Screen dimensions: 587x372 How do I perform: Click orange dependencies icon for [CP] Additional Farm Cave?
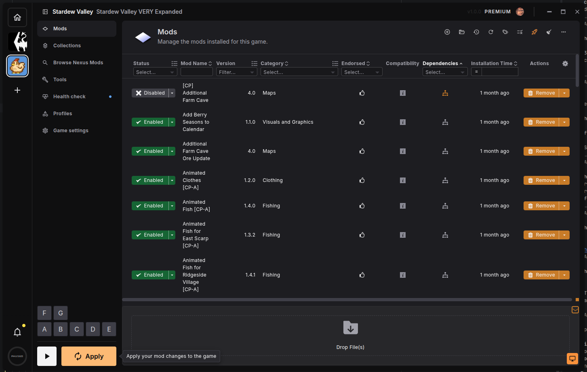(x=445, y=93)
